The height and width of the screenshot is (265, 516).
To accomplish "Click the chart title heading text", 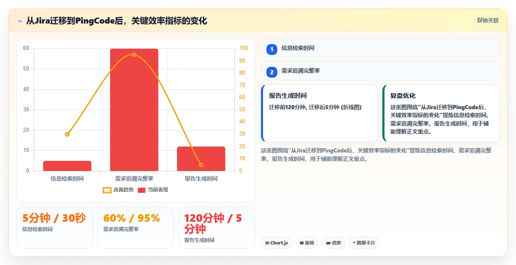I will point(117,21).
